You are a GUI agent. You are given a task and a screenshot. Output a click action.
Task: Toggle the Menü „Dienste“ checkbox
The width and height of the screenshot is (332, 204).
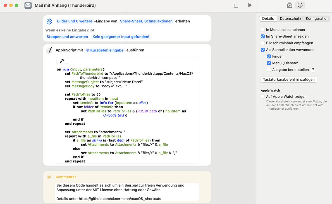(x=269, y=63)
